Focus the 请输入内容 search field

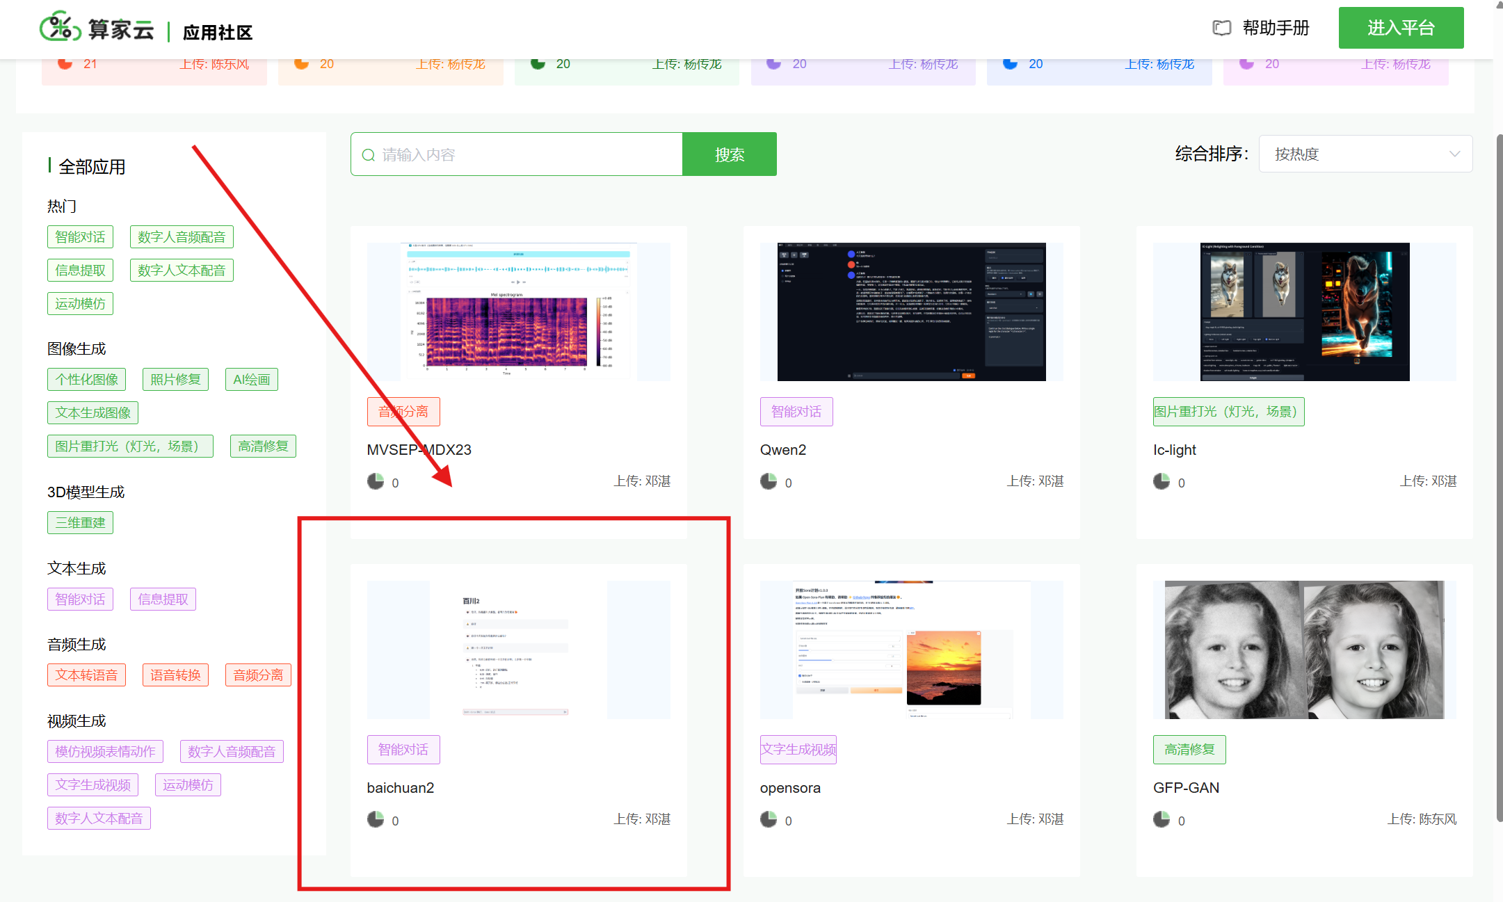tap(517, 154)
